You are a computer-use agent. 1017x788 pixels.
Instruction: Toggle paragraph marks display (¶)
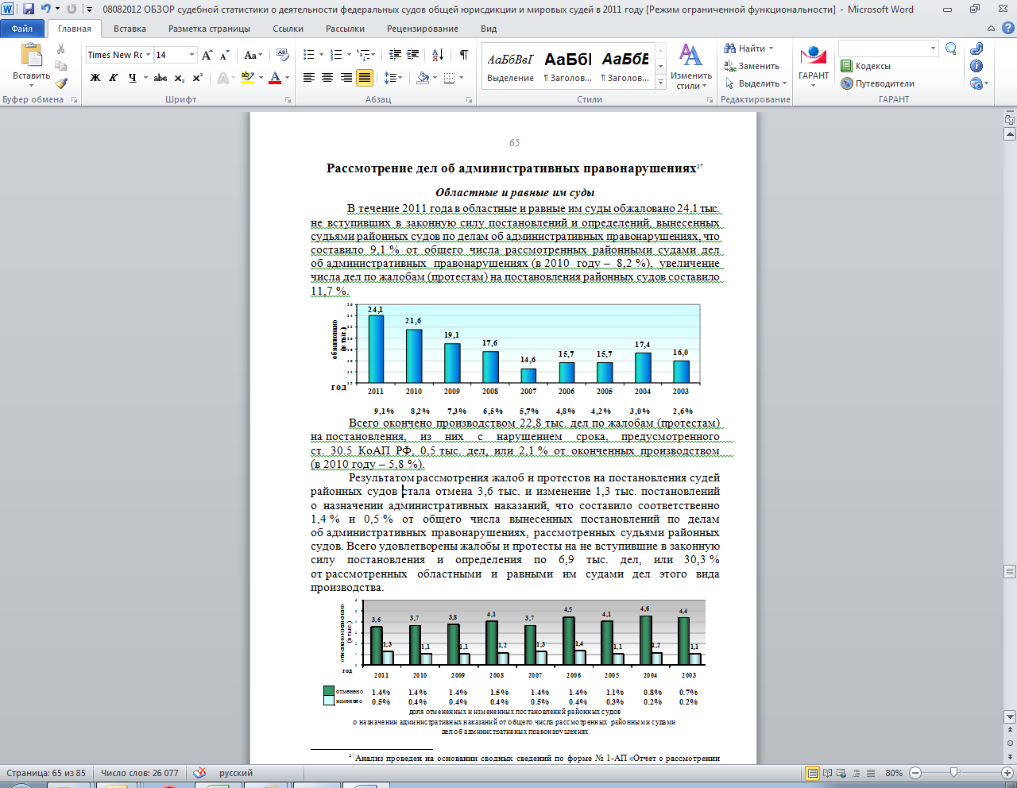[x=463, y=55]
